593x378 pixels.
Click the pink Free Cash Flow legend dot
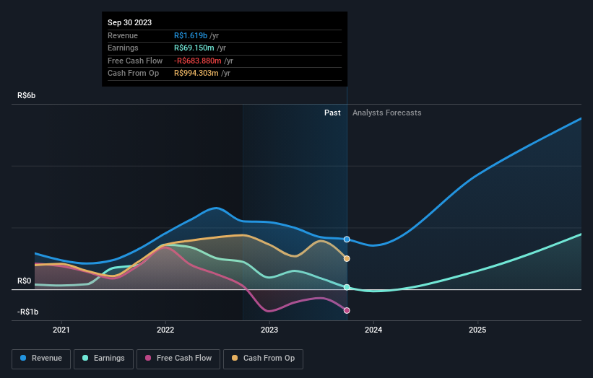pos(148,358)
